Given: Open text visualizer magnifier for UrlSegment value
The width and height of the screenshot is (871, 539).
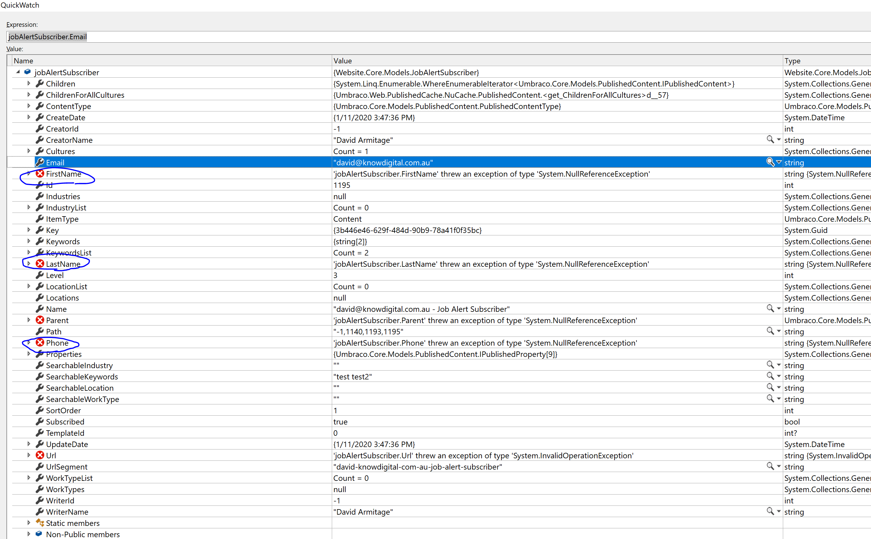Looking at the screenshot, I should pyautogui.click(x=770, y=466).
